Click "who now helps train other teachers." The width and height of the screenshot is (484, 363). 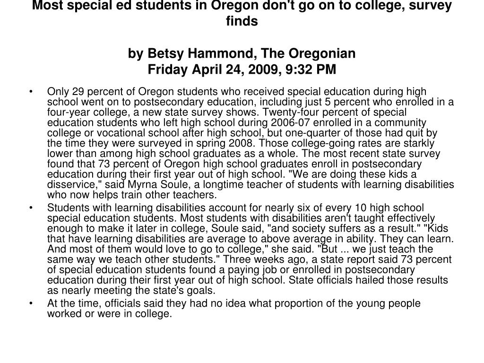[x=132, y=195]
